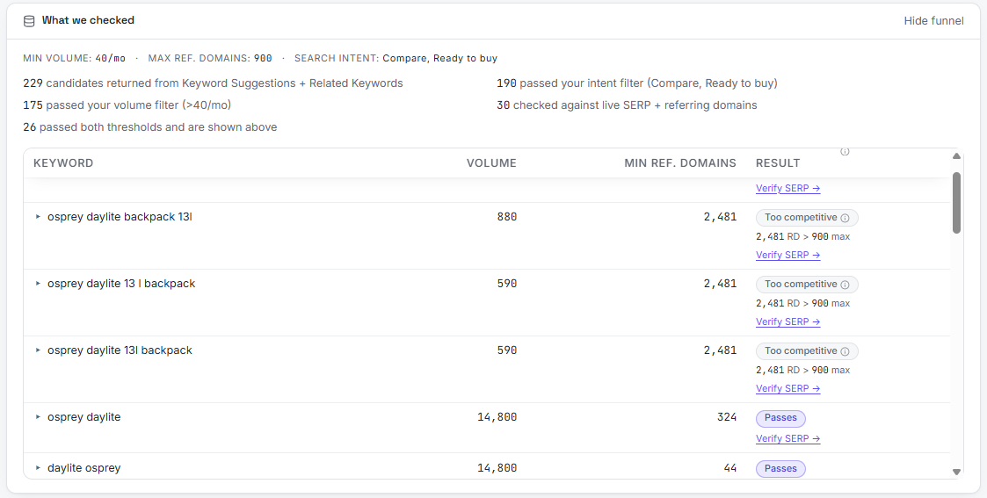The image size is (987, 498).
Task: Click volume 14,800 in osprey daylite row
Action: coord(497,417)
